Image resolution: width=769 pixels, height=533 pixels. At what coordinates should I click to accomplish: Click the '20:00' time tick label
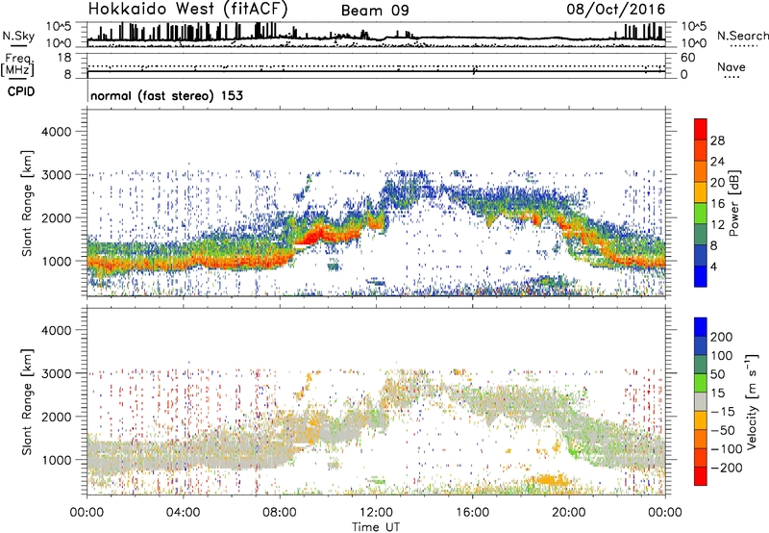[x=569, y=513]
